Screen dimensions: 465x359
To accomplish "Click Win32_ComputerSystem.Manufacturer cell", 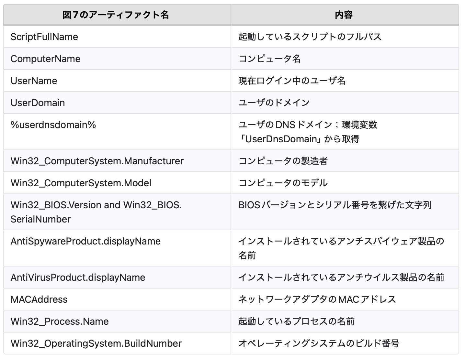I will 97,161.
